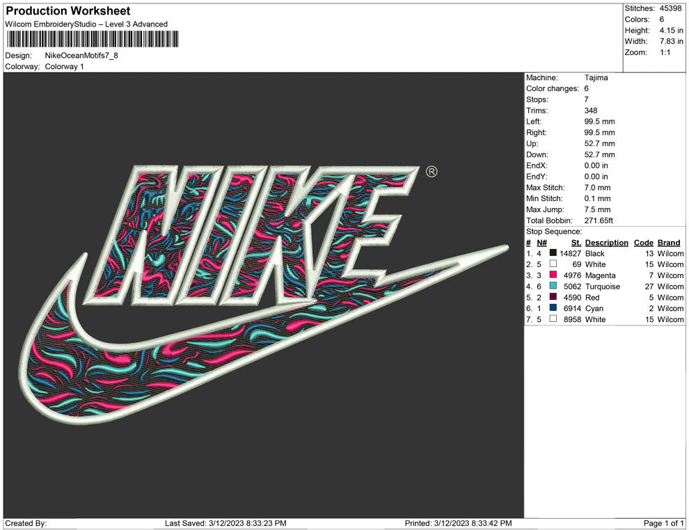689x530 pixels.
Task: Click the 'Colorway 1' value
Action: (x=64, y=66)
